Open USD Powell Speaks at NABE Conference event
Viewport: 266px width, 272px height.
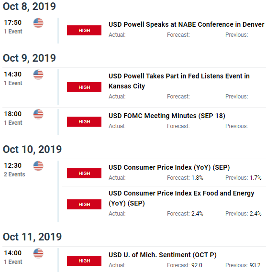(x=186, y=24)
